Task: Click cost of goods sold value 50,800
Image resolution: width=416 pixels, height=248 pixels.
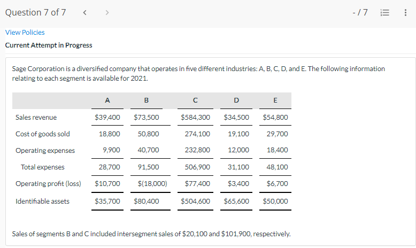Action: [148, 134]
